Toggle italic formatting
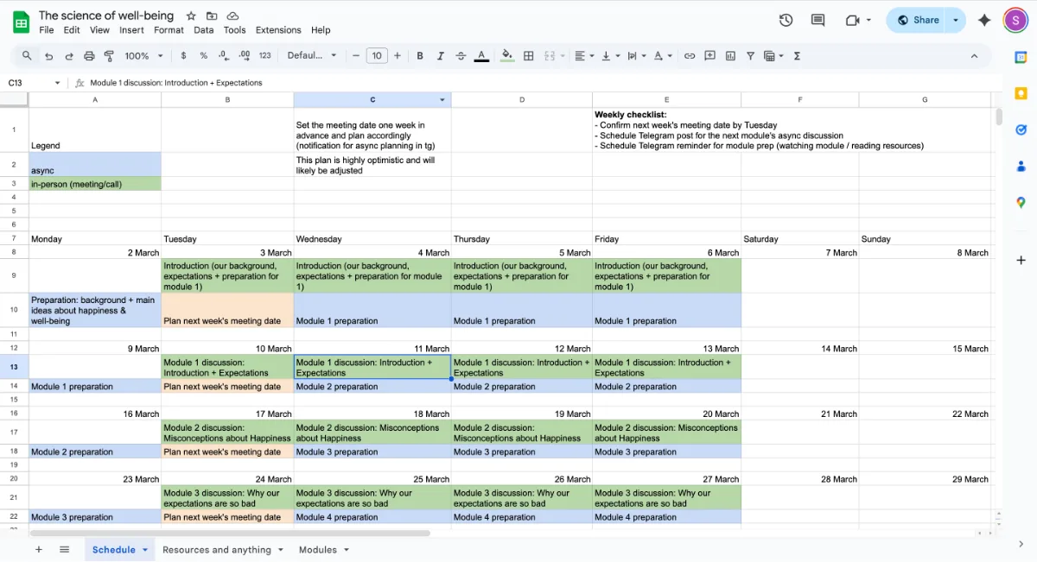1037x562 pixels. pyautogui.click(x=441, y=55)
